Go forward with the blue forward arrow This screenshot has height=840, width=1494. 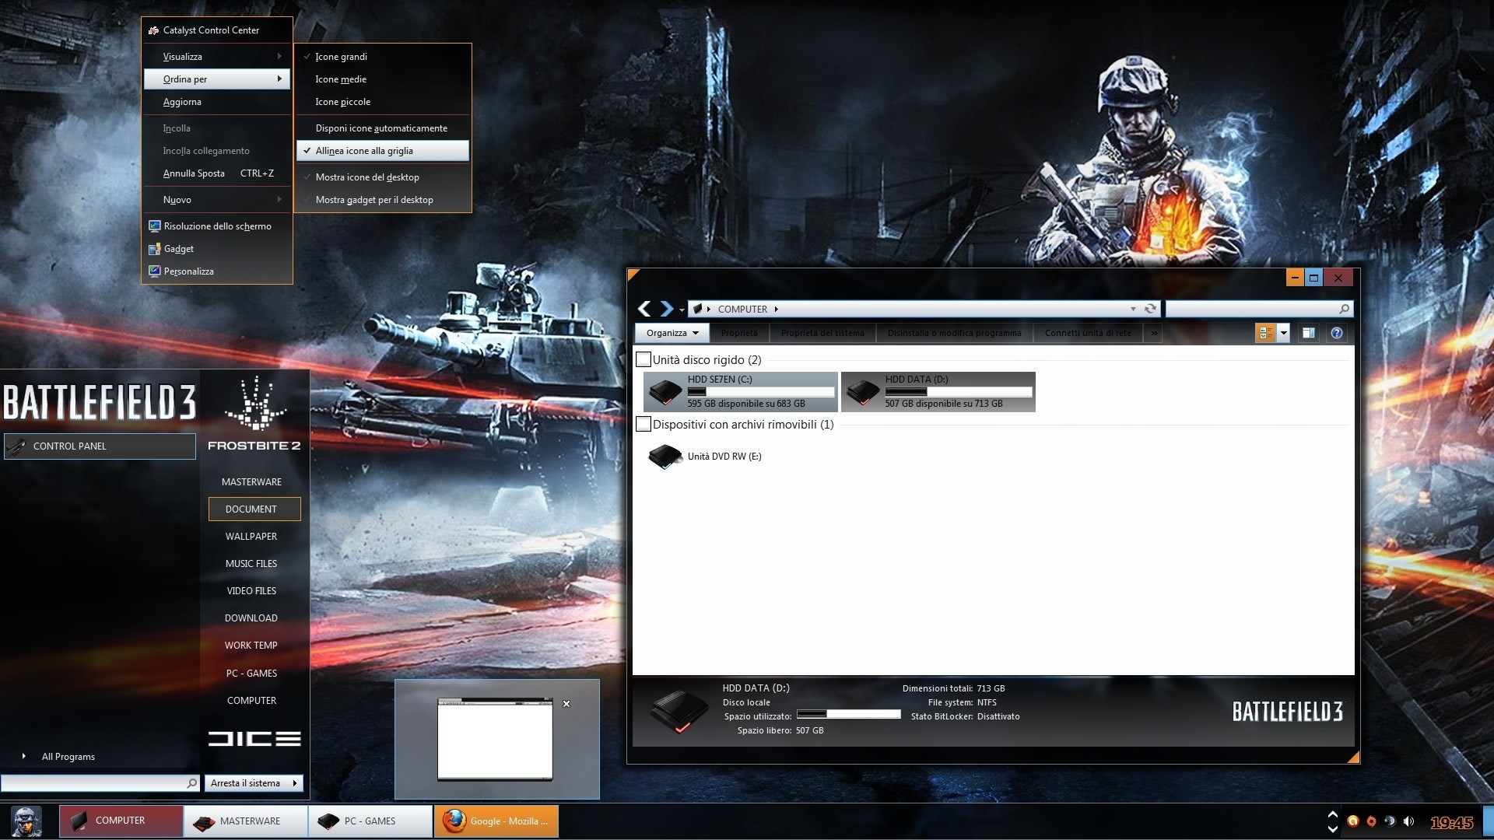(667, 309)
